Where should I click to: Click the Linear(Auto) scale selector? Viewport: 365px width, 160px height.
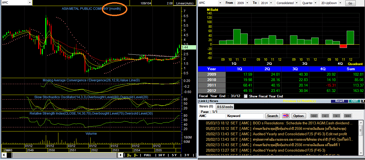(184, 3)
